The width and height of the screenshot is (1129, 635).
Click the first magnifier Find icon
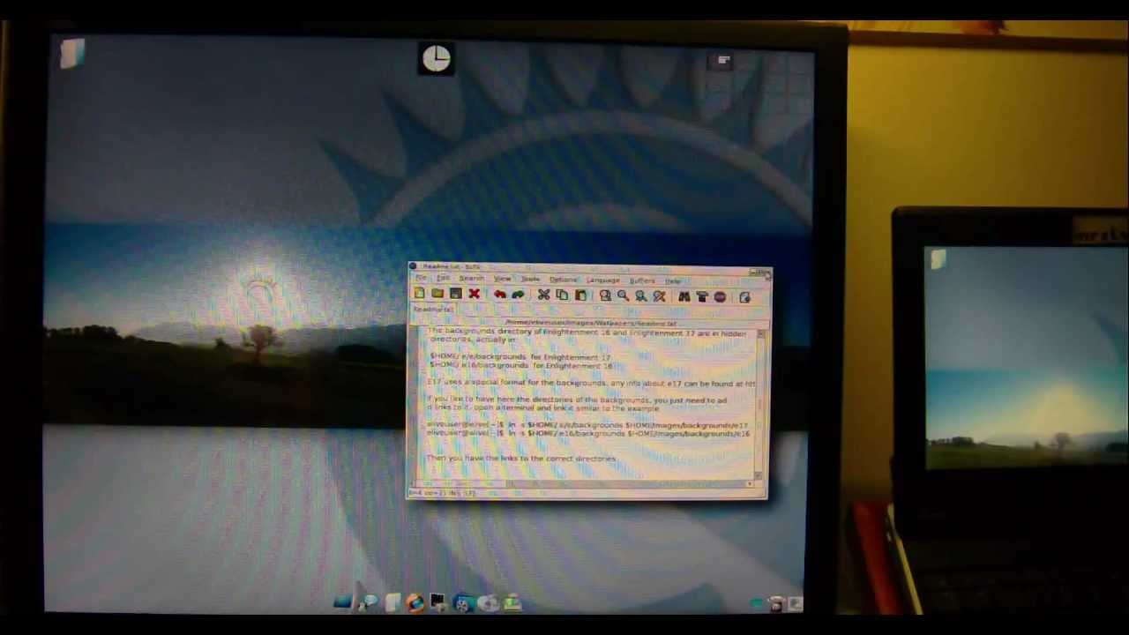pos(605,295)
